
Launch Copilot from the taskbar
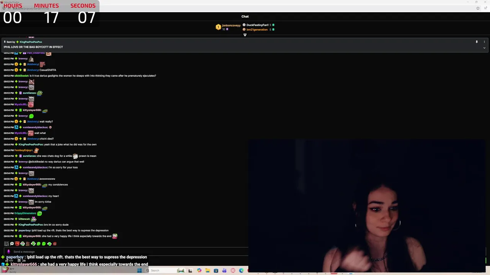199,270
